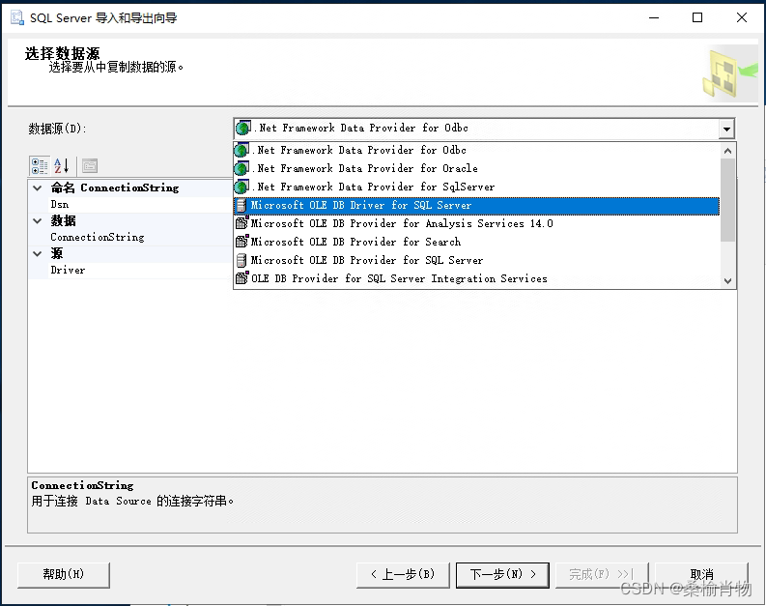766x606 pixels.
Task: Go back with 上一步(B) button
Action: coord(403,575)
